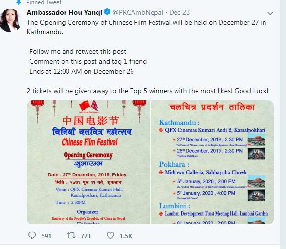Viewport: 286px width, 249px height.
Task: Open the film schedule poster image
Action: pos(212,162)
